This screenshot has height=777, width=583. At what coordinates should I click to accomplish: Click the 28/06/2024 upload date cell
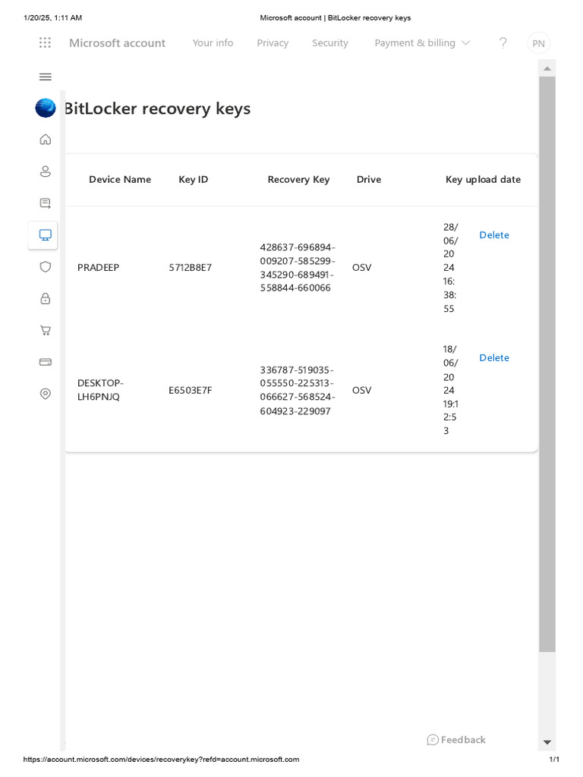pyautogui.click(x=451, y=268)
